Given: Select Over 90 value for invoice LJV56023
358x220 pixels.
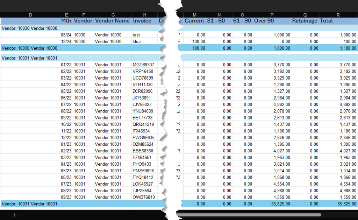Looking at the screenshot, I should click(272, 104).
